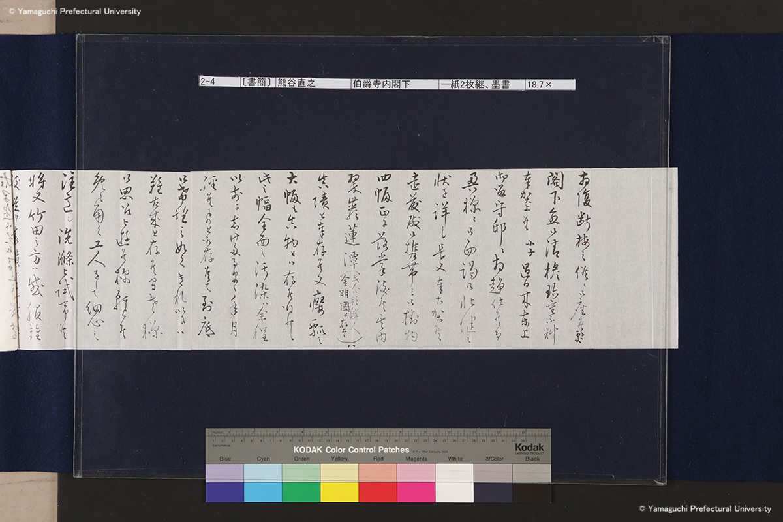Select the solid cyan color patch
Viewport: 783px width, 522px height.
click(263, 492)
